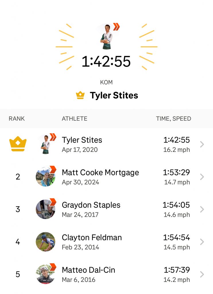
Task: Click the Graydon Staples athlete name
Action: point(91,205)
